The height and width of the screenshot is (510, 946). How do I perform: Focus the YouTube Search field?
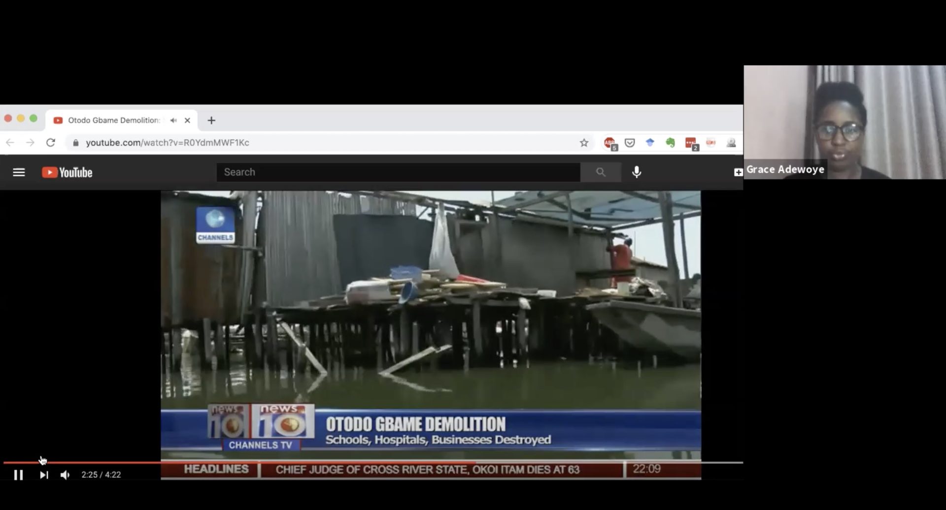[x=398, y=172]
